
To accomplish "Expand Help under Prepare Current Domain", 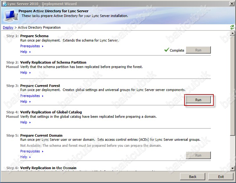I will (x=25, y=157).
